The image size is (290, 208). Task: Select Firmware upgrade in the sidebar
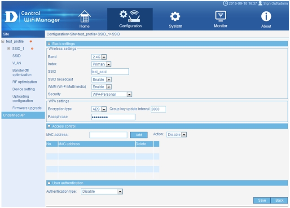click(x=27, y=108)
